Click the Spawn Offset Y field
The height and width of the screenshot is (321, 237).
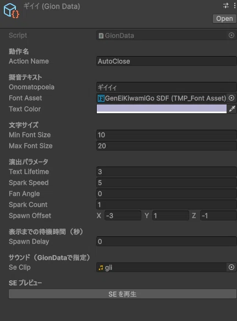click(x=170, y=215)
